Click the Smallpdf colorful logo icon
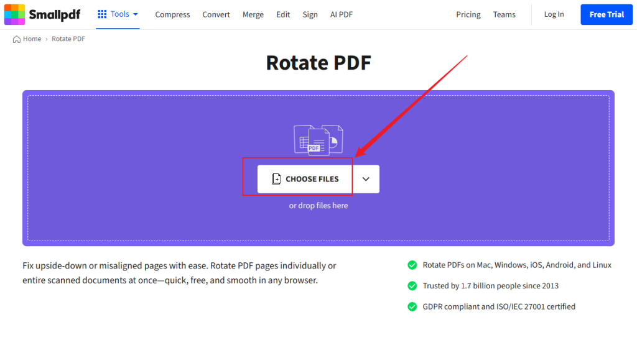The image size is (637, 340). (15, 14)
